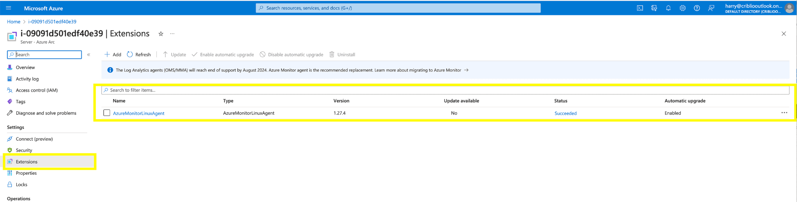Viewport: 797px width, 202px height.
Task: Open the Cloud Shell icon
Action: point(640,8)
